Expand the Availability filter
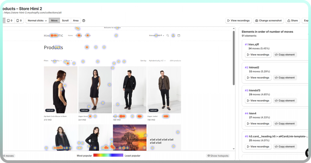The width and height of the screenshot is (311, 163). point(56,61)
